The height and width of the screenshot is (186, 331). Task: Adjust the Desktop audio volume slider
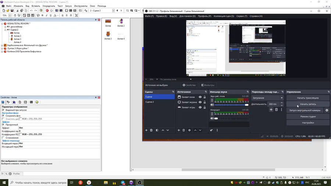(232, 105)
